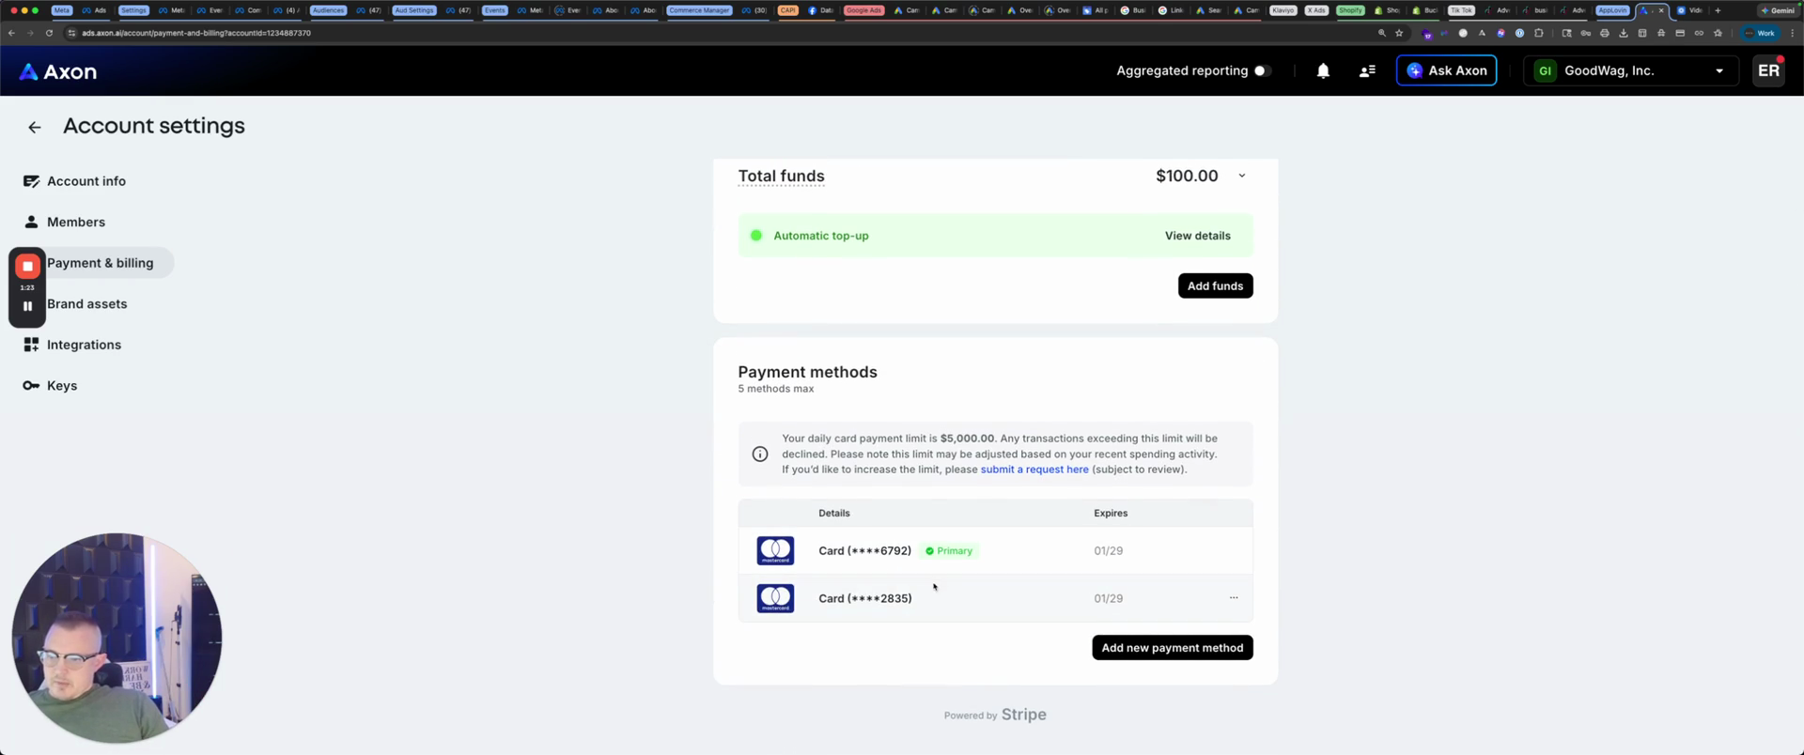Screen dimensions: 1804x755
Task: Open the Keys section
Action: (x=62, y=386)
